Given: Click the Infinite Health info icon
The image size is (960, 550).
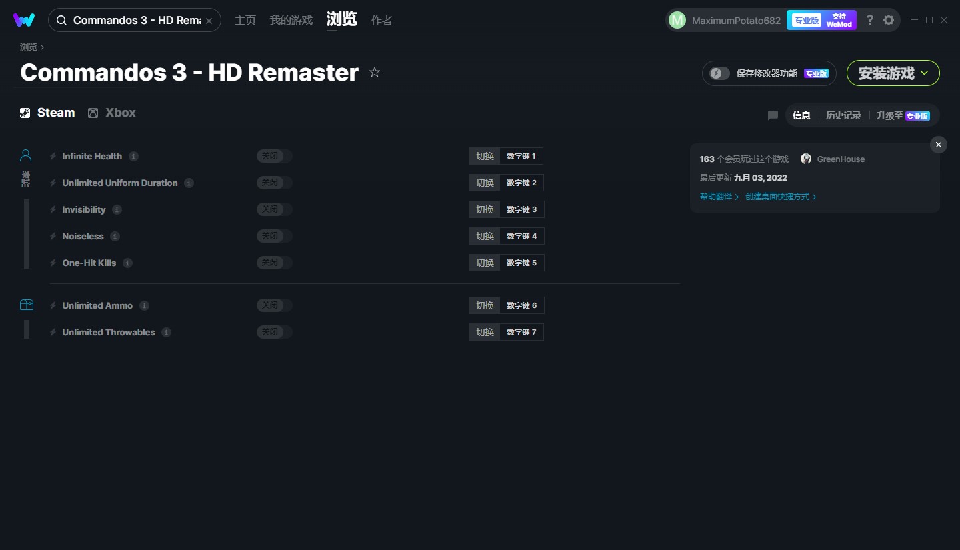Looking at the screenshot, I should (133, 156).
